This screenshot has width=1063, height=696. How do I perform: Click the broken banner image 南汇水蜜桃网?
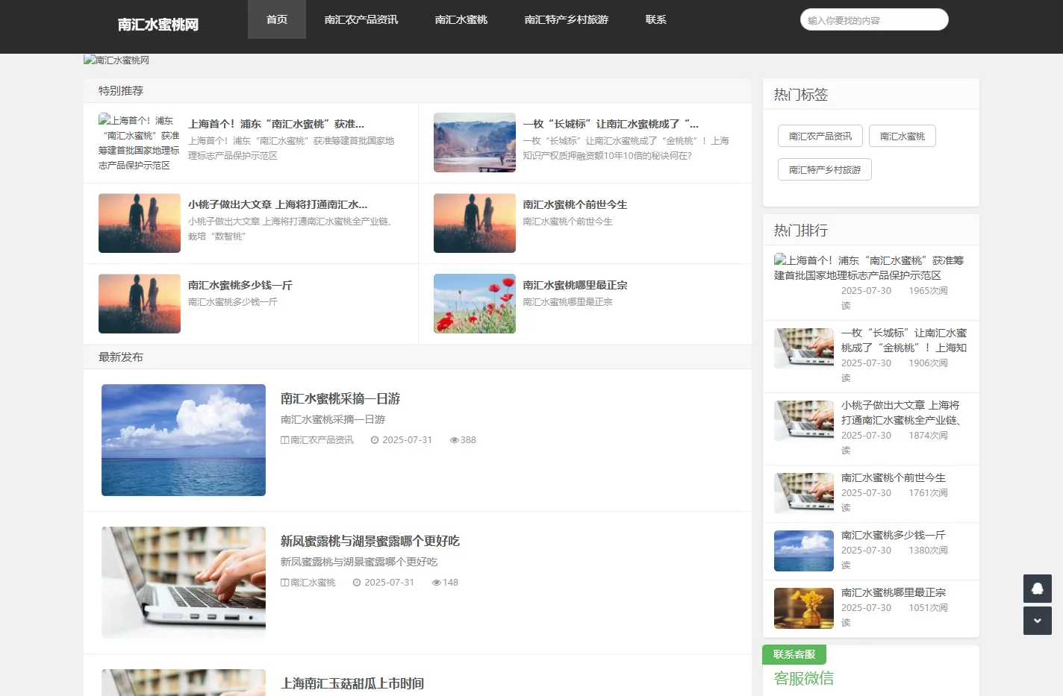tap(116, 60)
